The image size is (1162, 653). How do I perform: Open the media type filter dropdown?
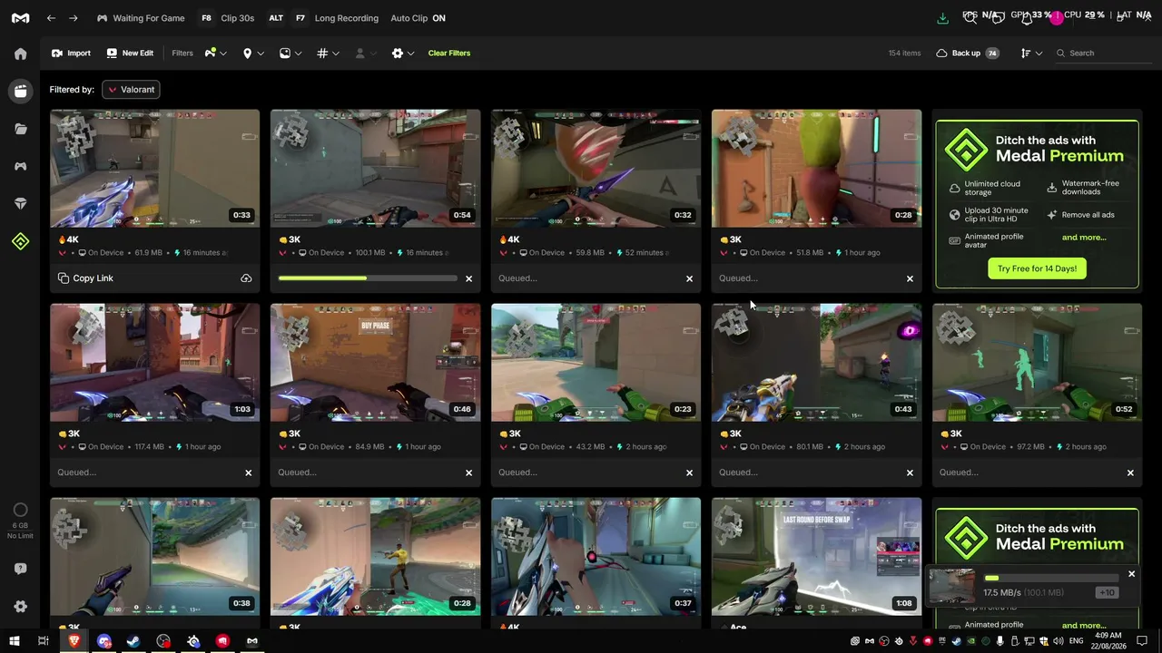pyautogui.click(x=290, y=54)
